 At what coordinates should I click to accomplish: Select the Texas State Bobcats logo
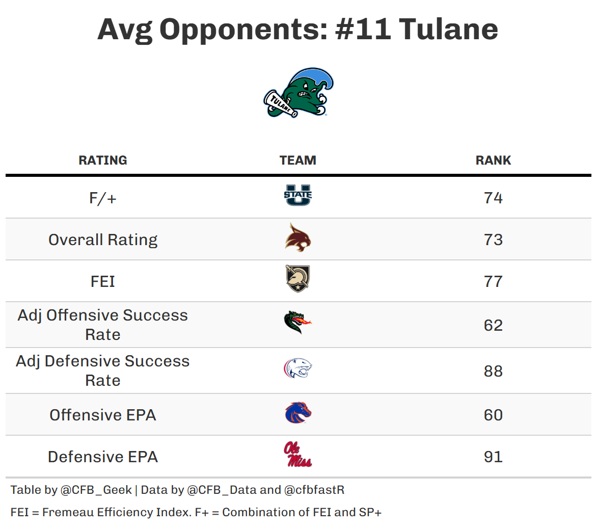298,238
